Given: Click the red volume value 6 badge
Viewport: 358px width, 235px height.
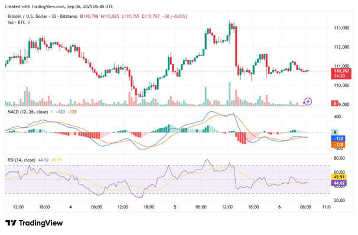Looking at the screenshot, I should pos(335,103).
